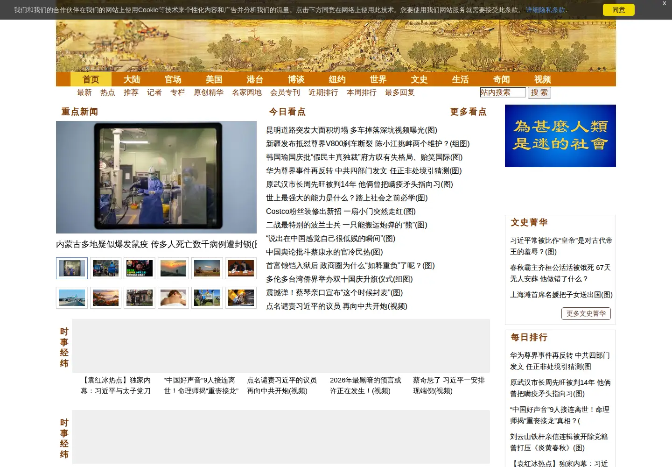672x467 pixels.
Task: Open the 详细隐私条款 privacy link
Action: tap(545, 10)
